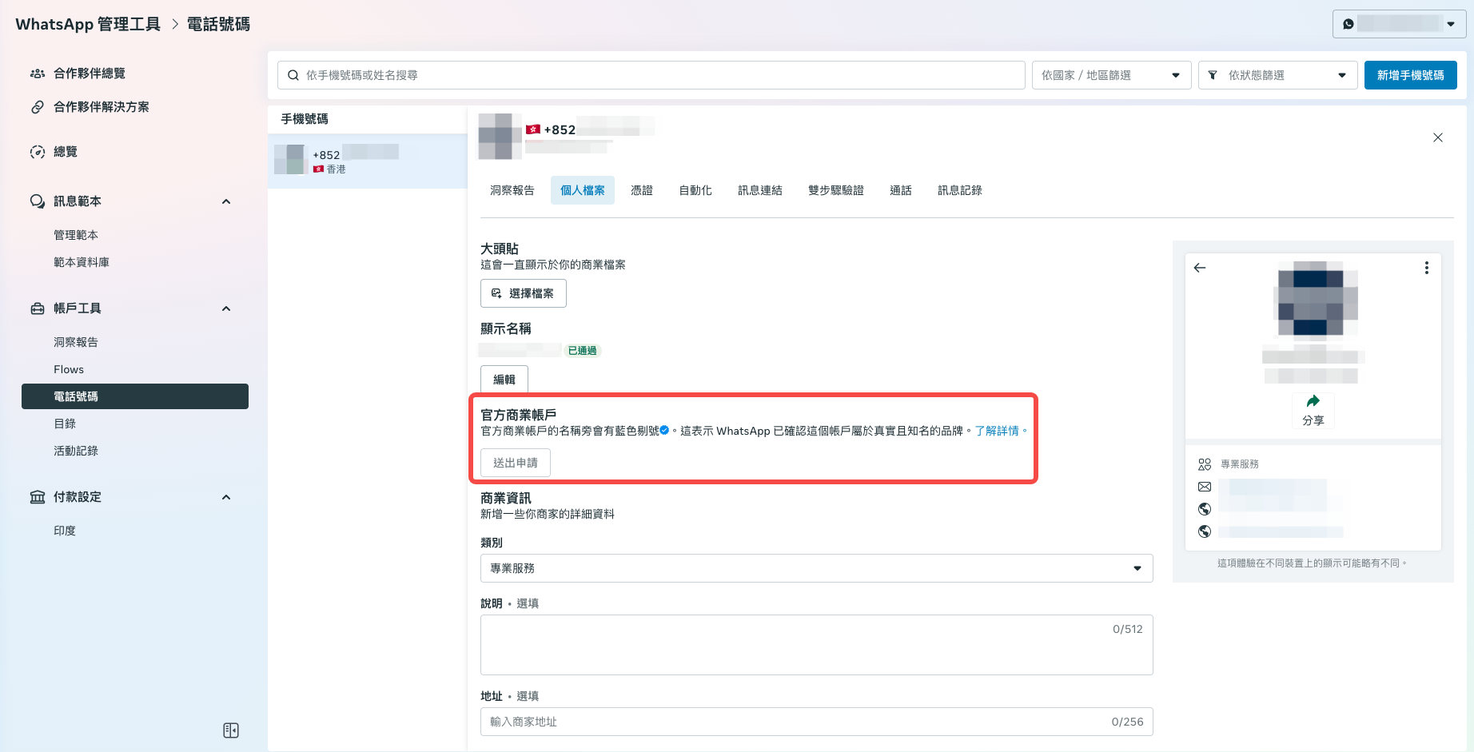Select the 個人檔案 tab
This screenshot has width=1474, height=752.
(x=583, y=190)
